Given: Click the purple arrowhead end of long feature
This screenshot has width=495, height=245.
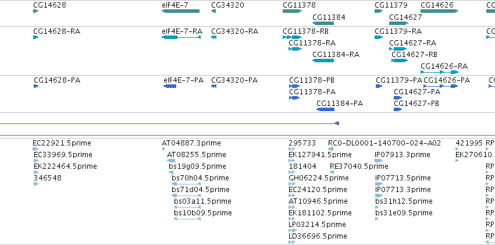Looking at the screenshot, I should click(x=337, y=123).
